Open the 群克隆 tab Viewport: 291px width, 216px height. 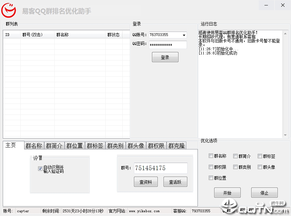point(176,146)
